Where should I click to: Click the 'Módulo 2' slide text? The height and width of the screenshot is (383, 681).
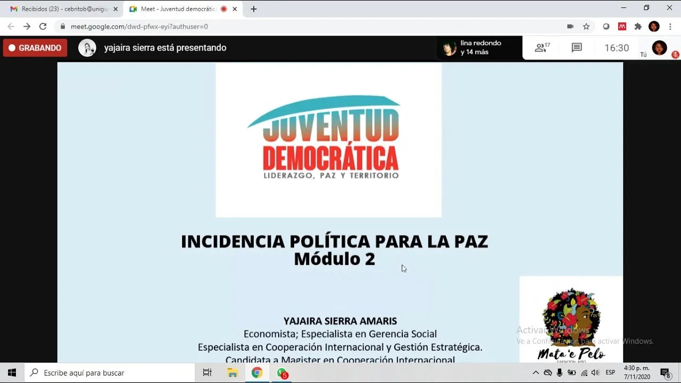coord(335,259)
